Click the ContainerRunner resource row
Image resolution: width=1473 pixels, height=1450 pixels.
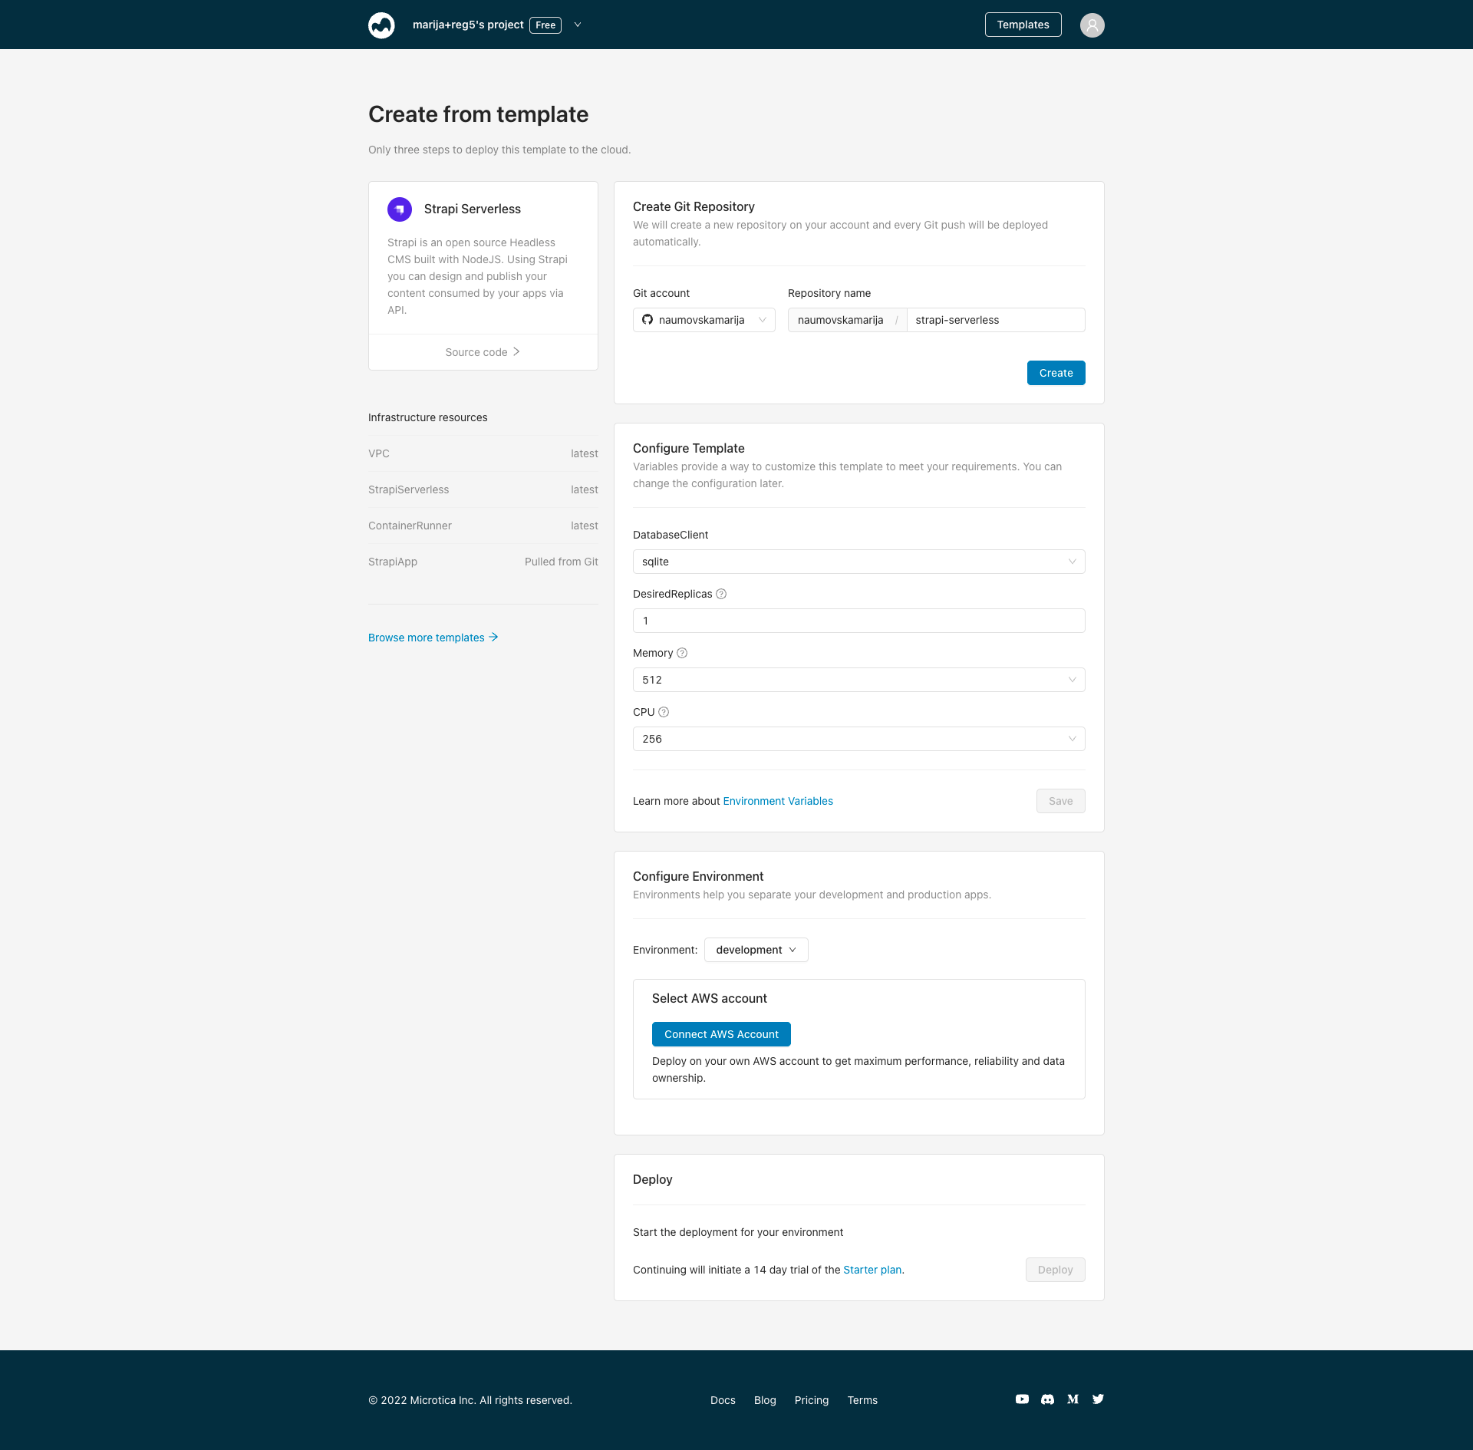point(483,526)
